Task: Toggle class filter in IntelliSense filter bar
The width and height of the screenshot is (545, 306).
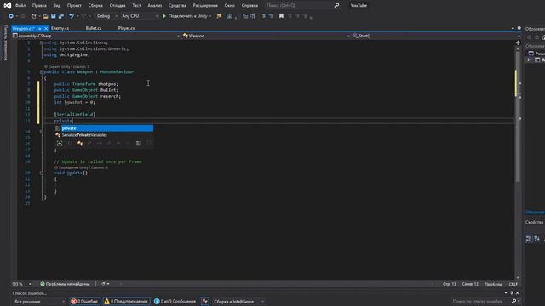Action: (80, 144)
